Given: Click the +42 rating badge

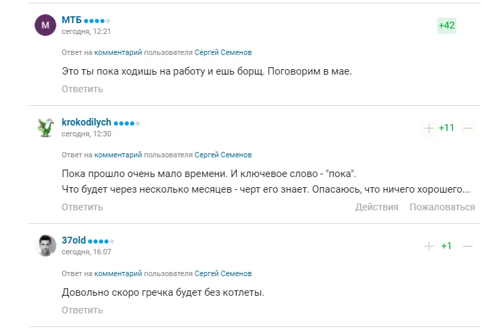Looking at the screenshot, I should [447, 26].
